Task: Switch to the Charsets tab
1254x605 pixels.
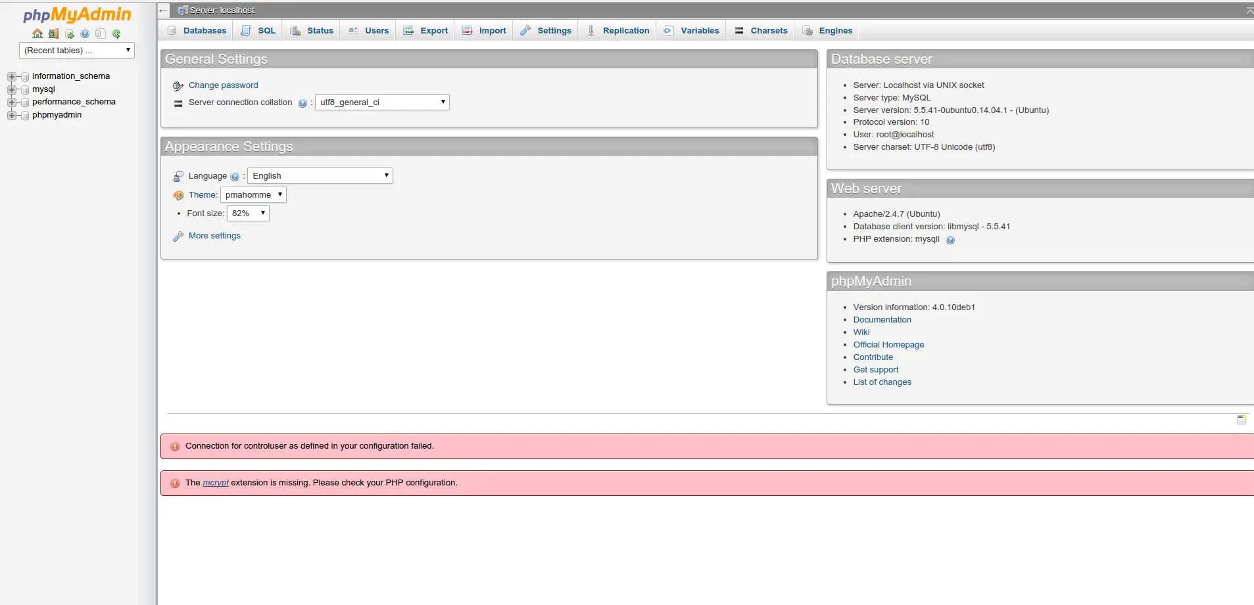Action: (x=761, y=31)
